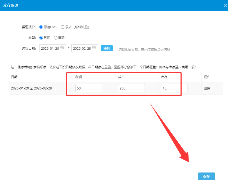
Task: Choose the 日期 type radio button
Action: click(41, 38)
